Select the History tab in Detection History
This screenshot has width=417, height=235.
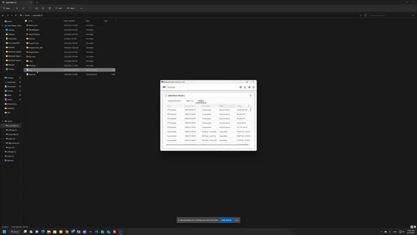coord(201,101)
